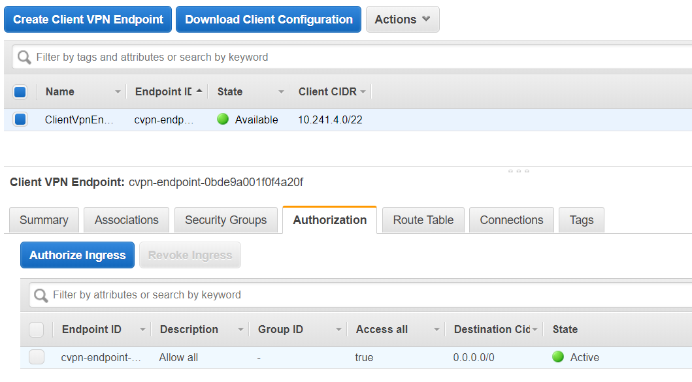Expand the Client CIDR column dropdown

point(363,92)
